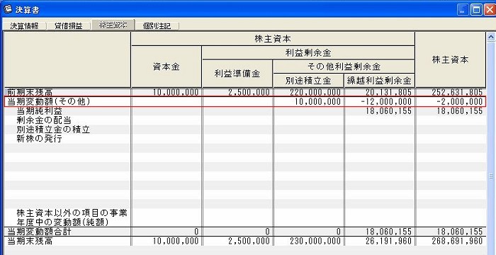Viewport: 496px width, 255px height.
Task: Click the 別途積立金 cell showing 10,000,000 in the highlighted row
Action: 308,102
